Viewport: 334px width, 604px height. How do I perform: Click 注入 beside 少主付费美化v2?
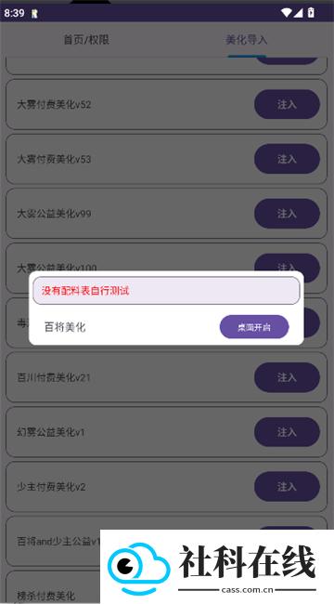coord(287,487)
